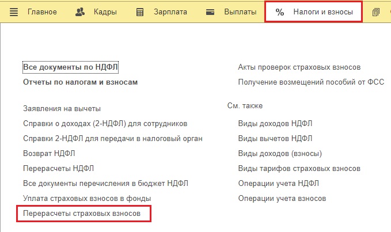
Task: Open Перерасчеты страховых взносов
Action: pyautogui.click(x=82, y=214)
